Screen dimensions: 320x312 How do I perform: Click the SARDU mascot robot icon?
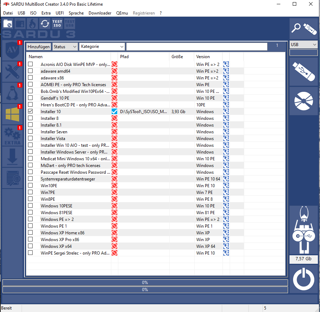tap(303, 230)
